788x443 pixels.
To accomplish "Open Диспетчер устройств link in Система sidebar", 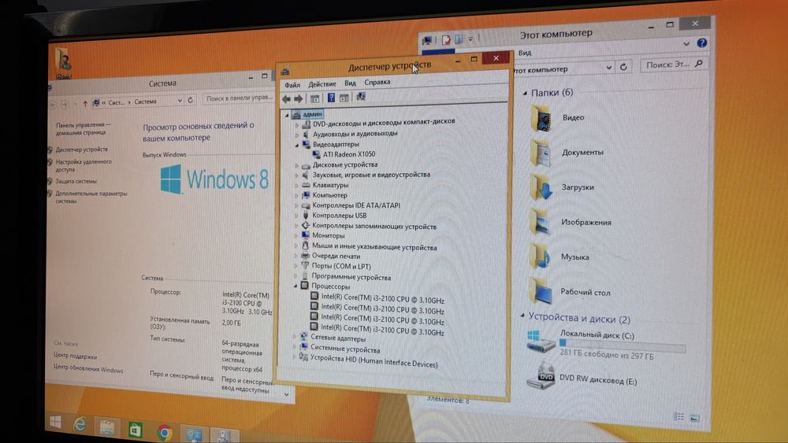I will [81, 150].
